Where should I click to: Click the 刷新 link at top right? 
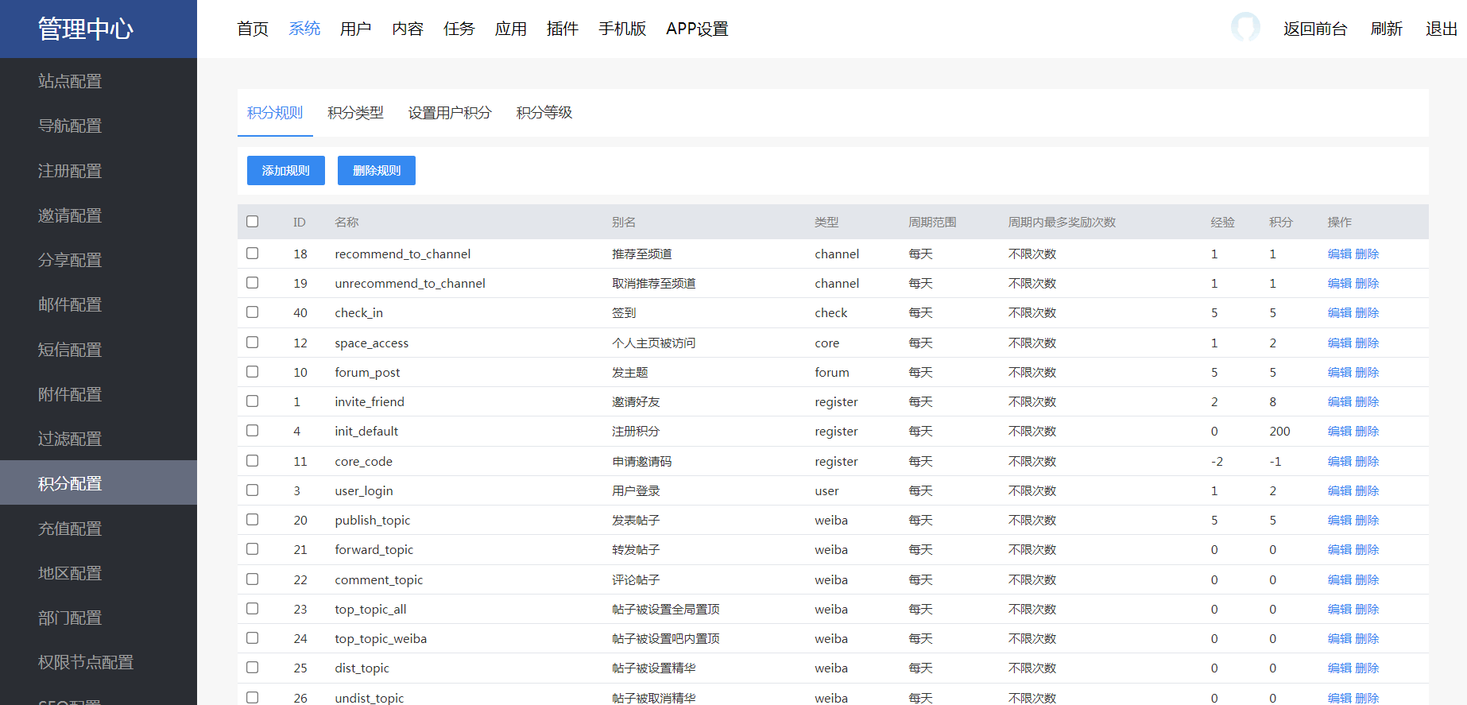(1386, 29)
